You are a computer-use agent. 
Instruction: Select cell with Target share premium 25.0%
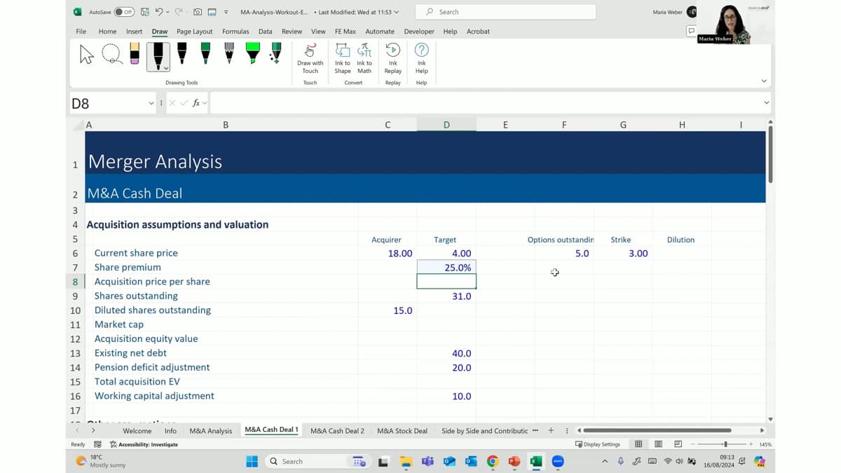coord(446,267)
